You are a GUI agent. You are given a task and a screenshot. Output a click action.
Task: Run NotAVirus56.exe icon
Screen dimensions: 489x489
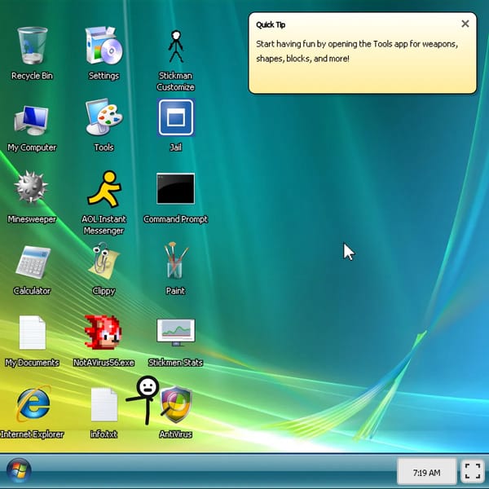pos(103,332)
